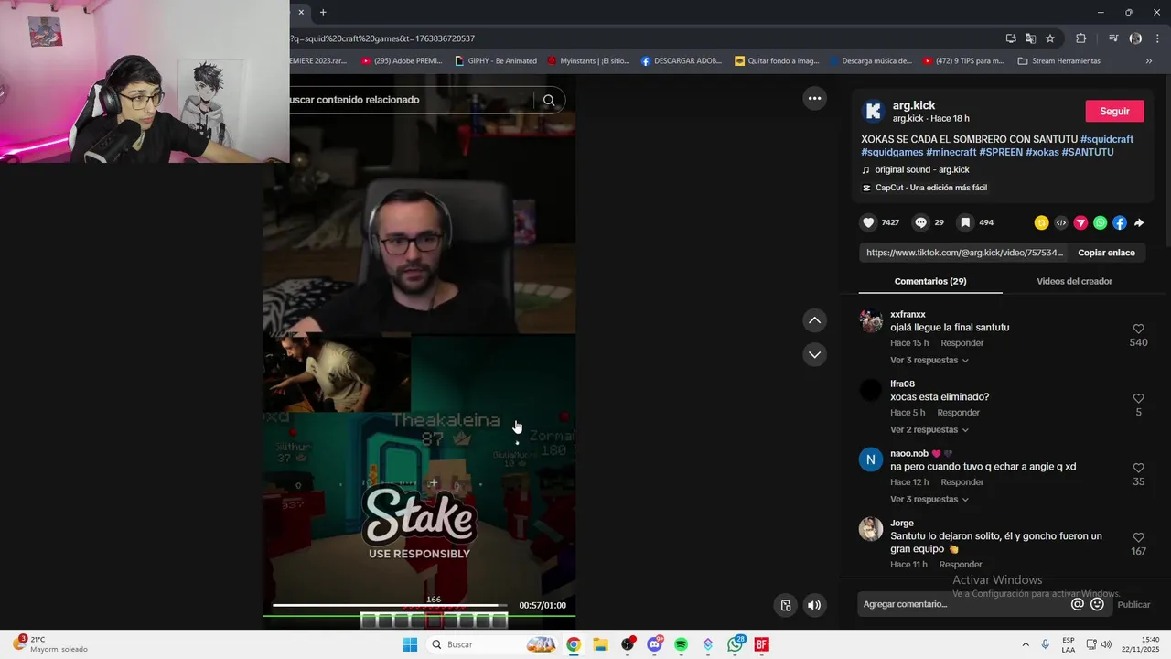
Task: Open a new browser tab with plus
Action: [323, 12]
